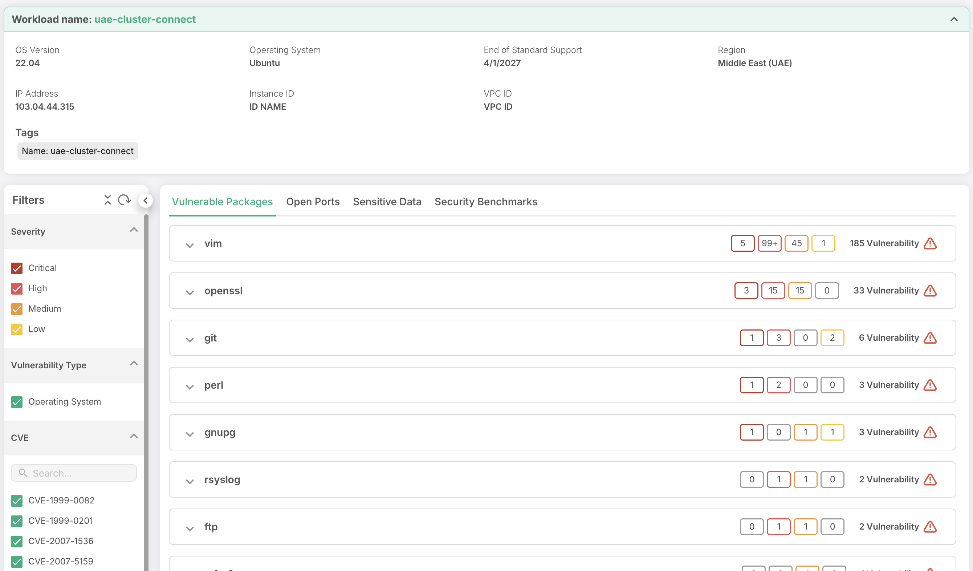
Task: Click the warning triangle on openssl row
Action: (x=930, y=291)
